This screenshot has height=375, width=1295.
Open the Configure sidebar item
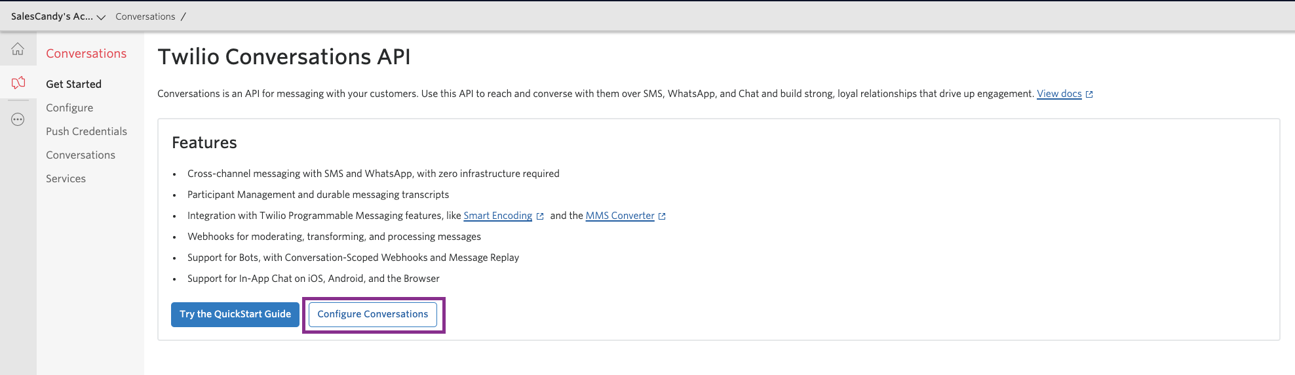coord(69,108)
